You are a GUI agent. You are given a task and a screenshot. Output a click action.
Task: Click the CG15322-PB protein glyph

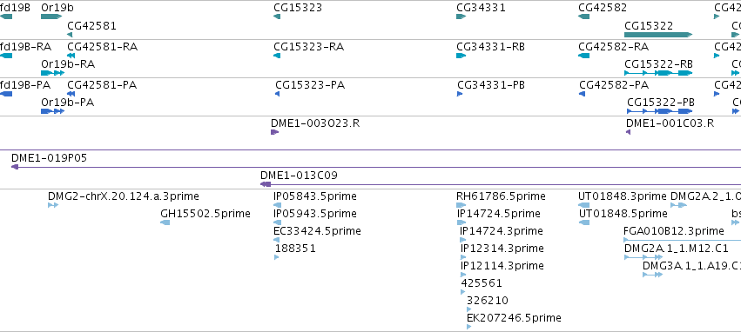(660, 111)
